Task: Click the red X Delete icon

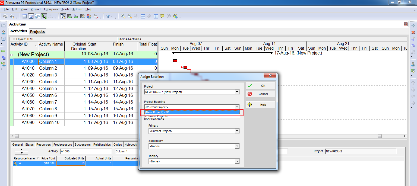Action: (x=413, y=32)
